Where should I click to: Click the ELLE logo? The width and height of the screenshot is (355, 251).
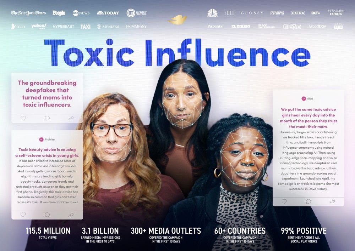pos(229,13)
